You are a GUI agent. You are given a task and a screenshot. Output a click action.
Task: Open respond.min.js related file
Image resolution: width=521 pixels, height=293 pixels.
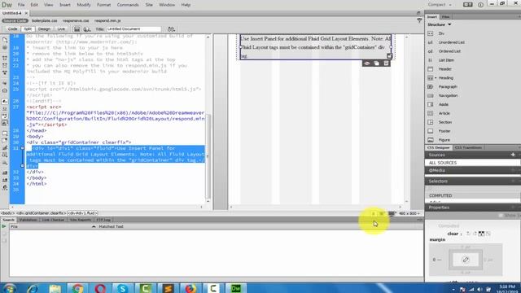click(x=107, y=20)
